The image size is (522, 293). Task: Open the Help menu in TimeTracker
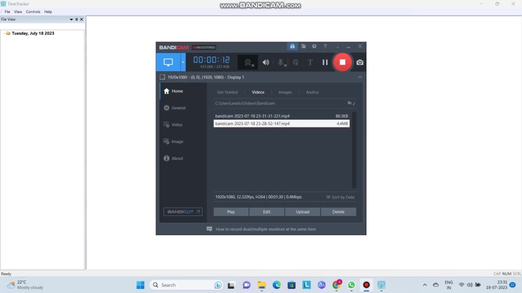(x=48, y=11)
